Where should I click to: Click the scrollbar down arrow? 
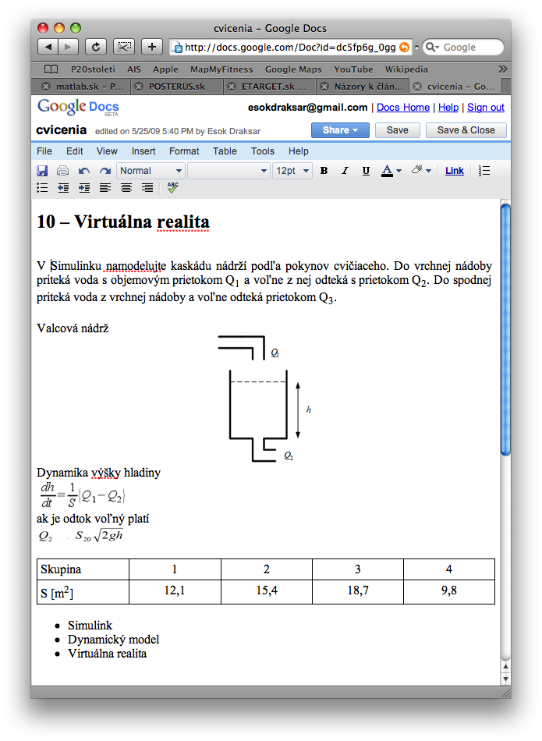pyautogui.click(x=505, y=679)
